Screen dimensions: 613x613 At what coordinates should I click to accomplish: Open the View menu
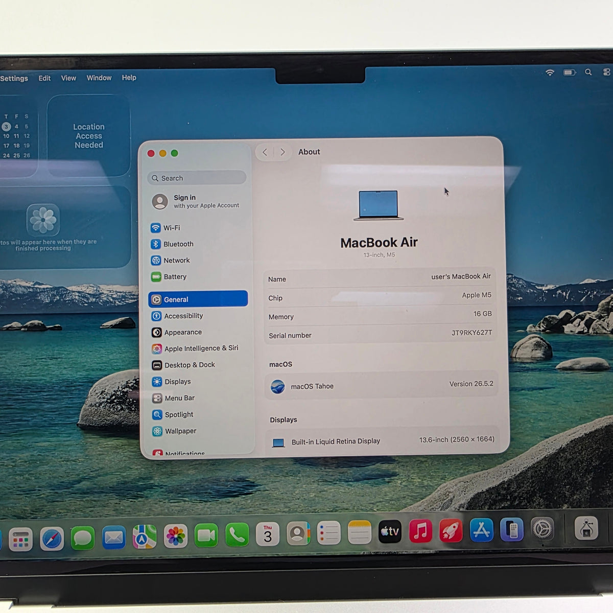pyautogui.click(x=68, y=78)
